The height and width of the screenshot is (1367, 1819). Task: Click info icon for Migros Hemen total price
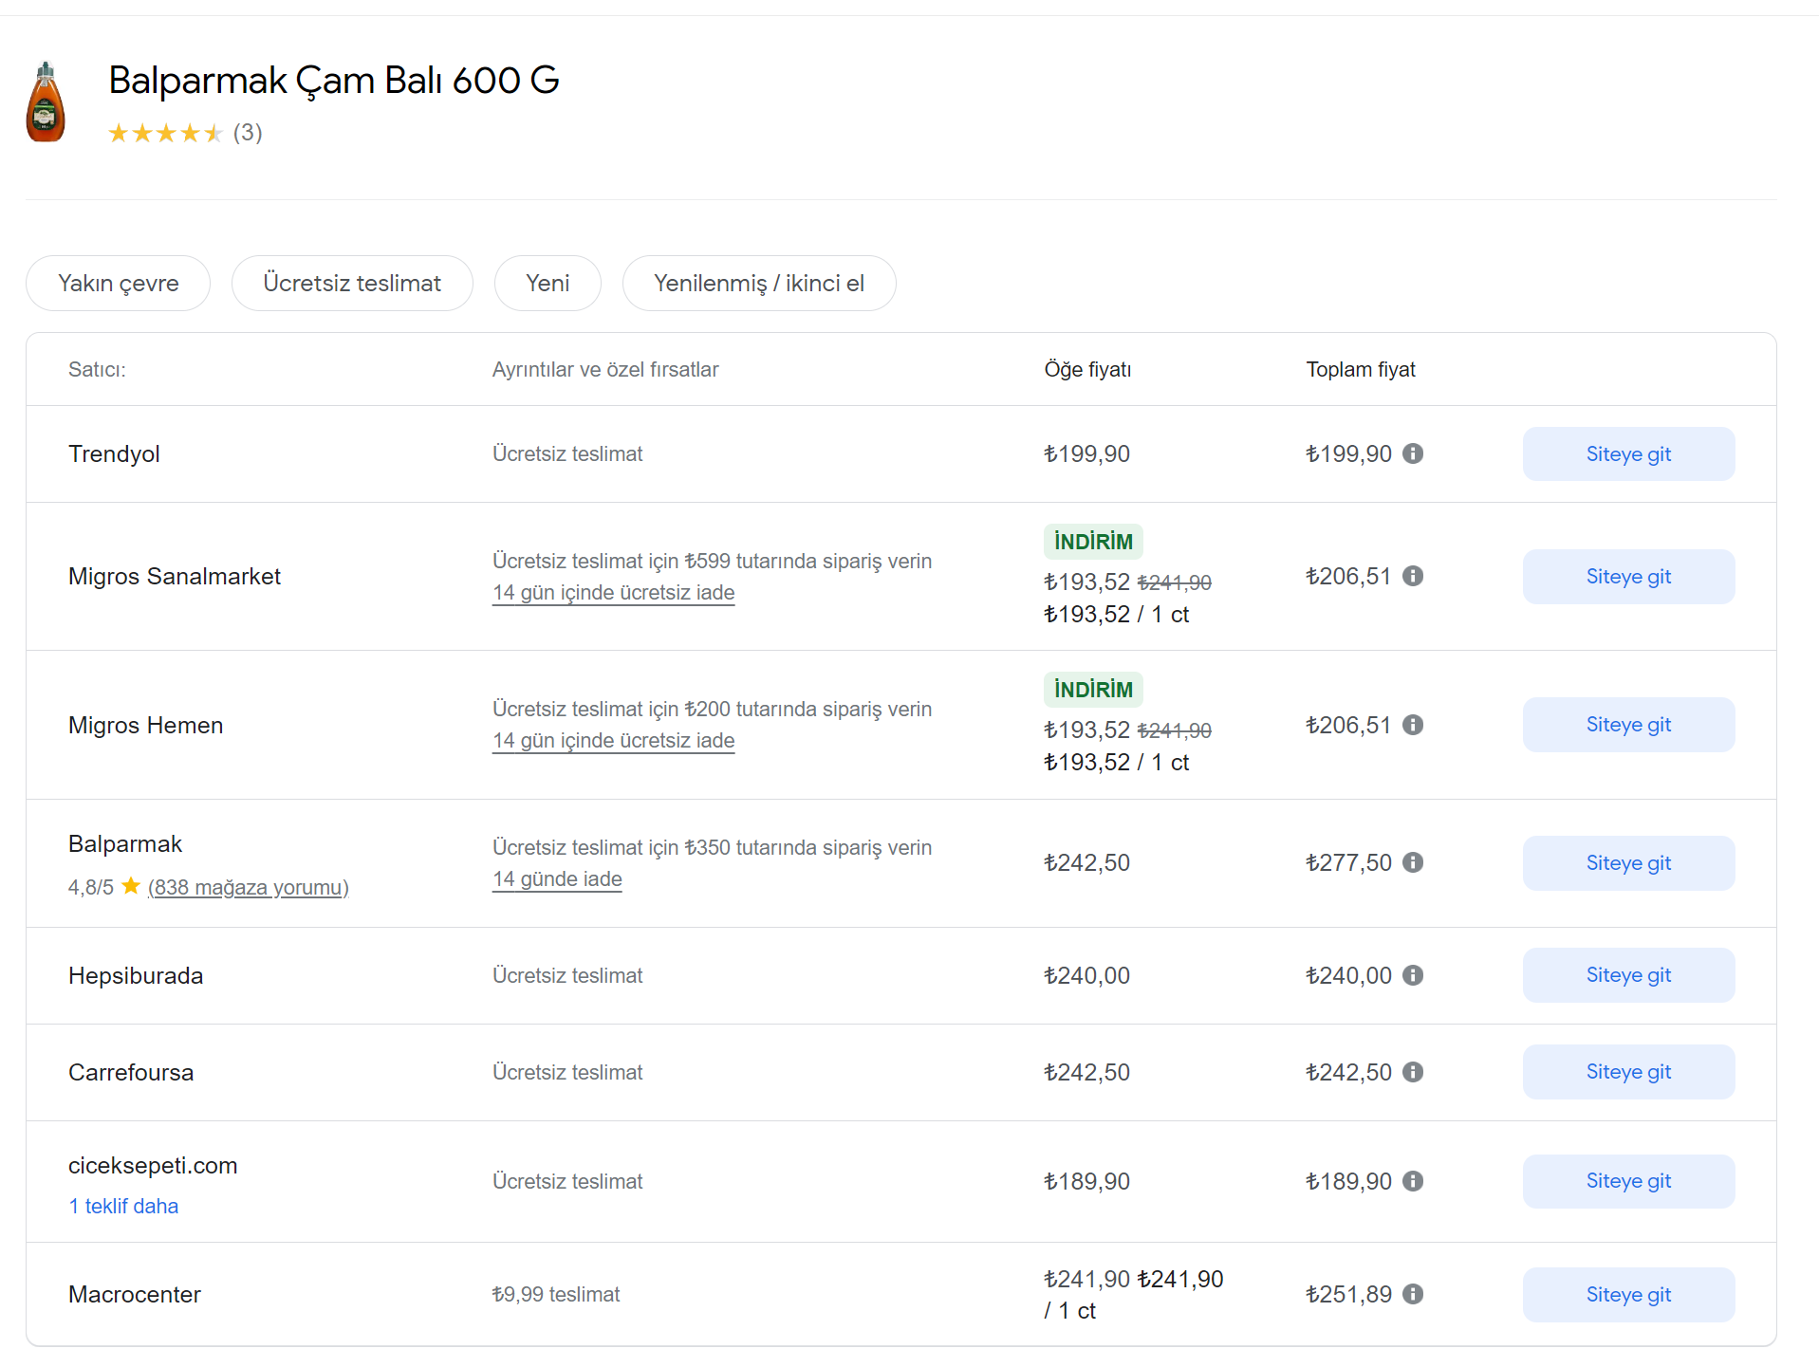pos(1413,725)
